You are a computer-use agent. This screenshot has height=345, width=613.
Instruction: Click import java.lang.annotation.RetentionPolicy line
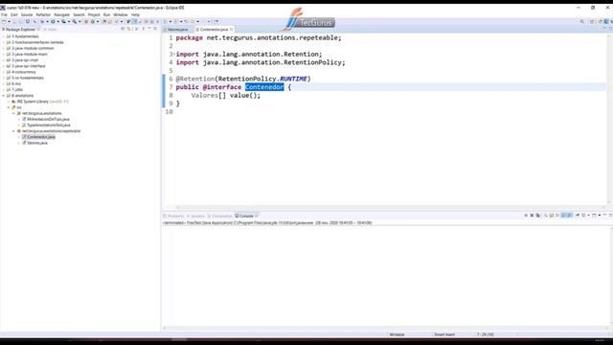coord(261,62)
